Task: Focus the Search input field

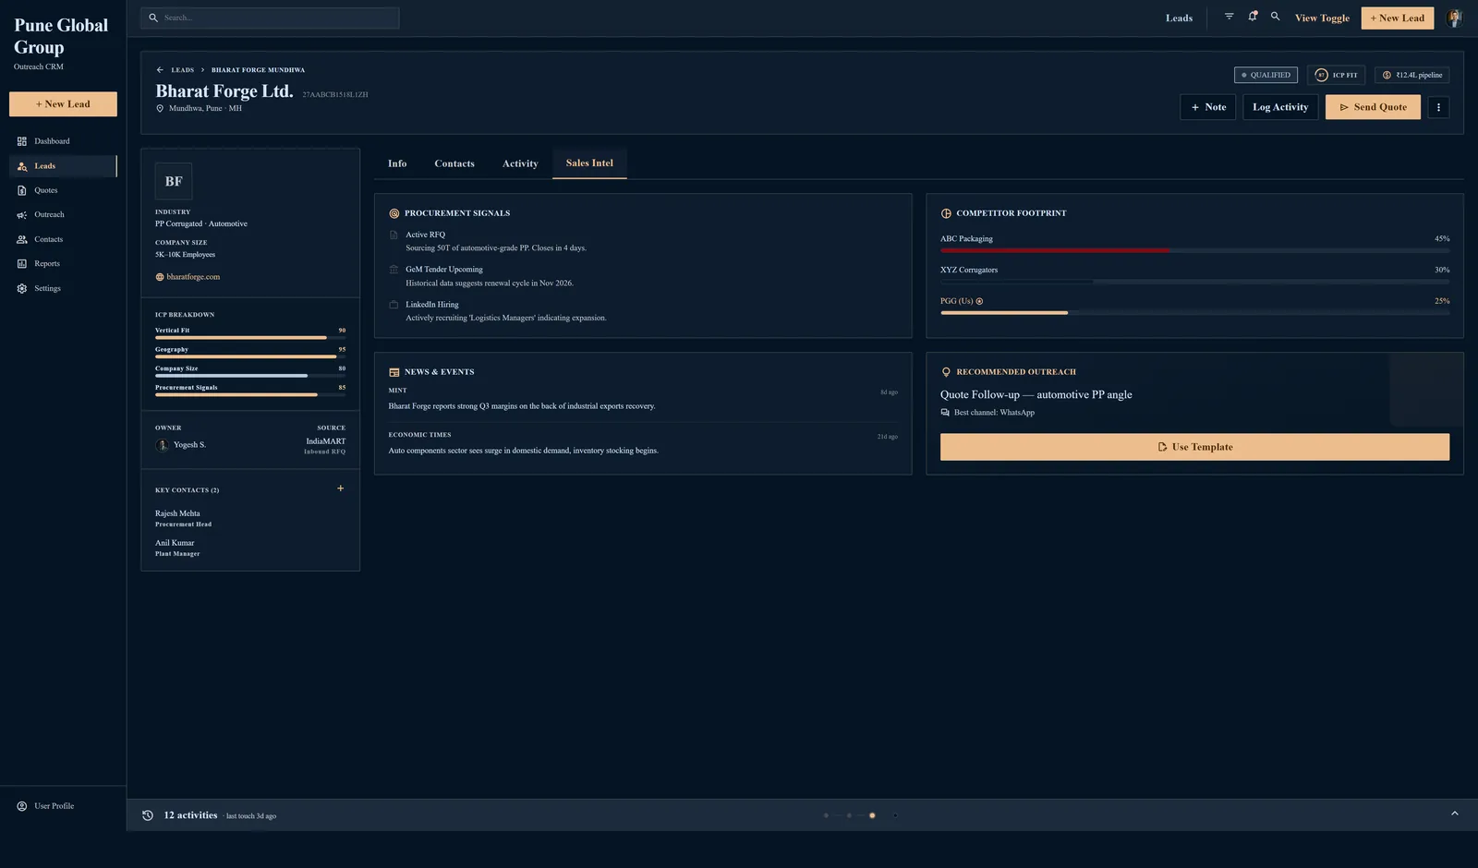Action: [270, 18]
